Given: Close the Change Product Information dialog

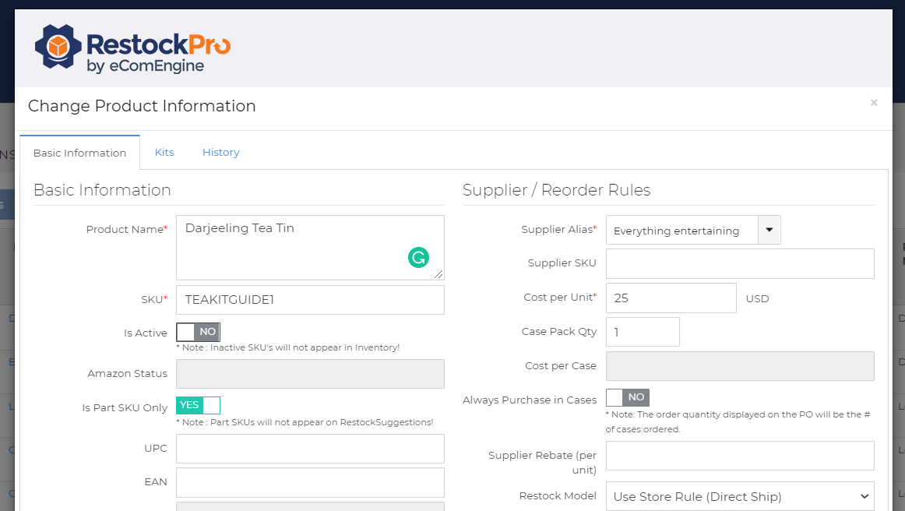Looking at the screenshot, I should point(874,103).
